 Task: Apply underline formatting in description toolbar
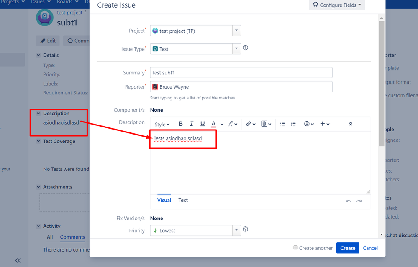click(203, 124)
